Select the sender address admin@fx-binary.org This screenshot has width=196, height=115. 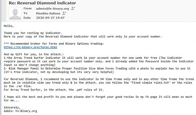tap(52, 9)
